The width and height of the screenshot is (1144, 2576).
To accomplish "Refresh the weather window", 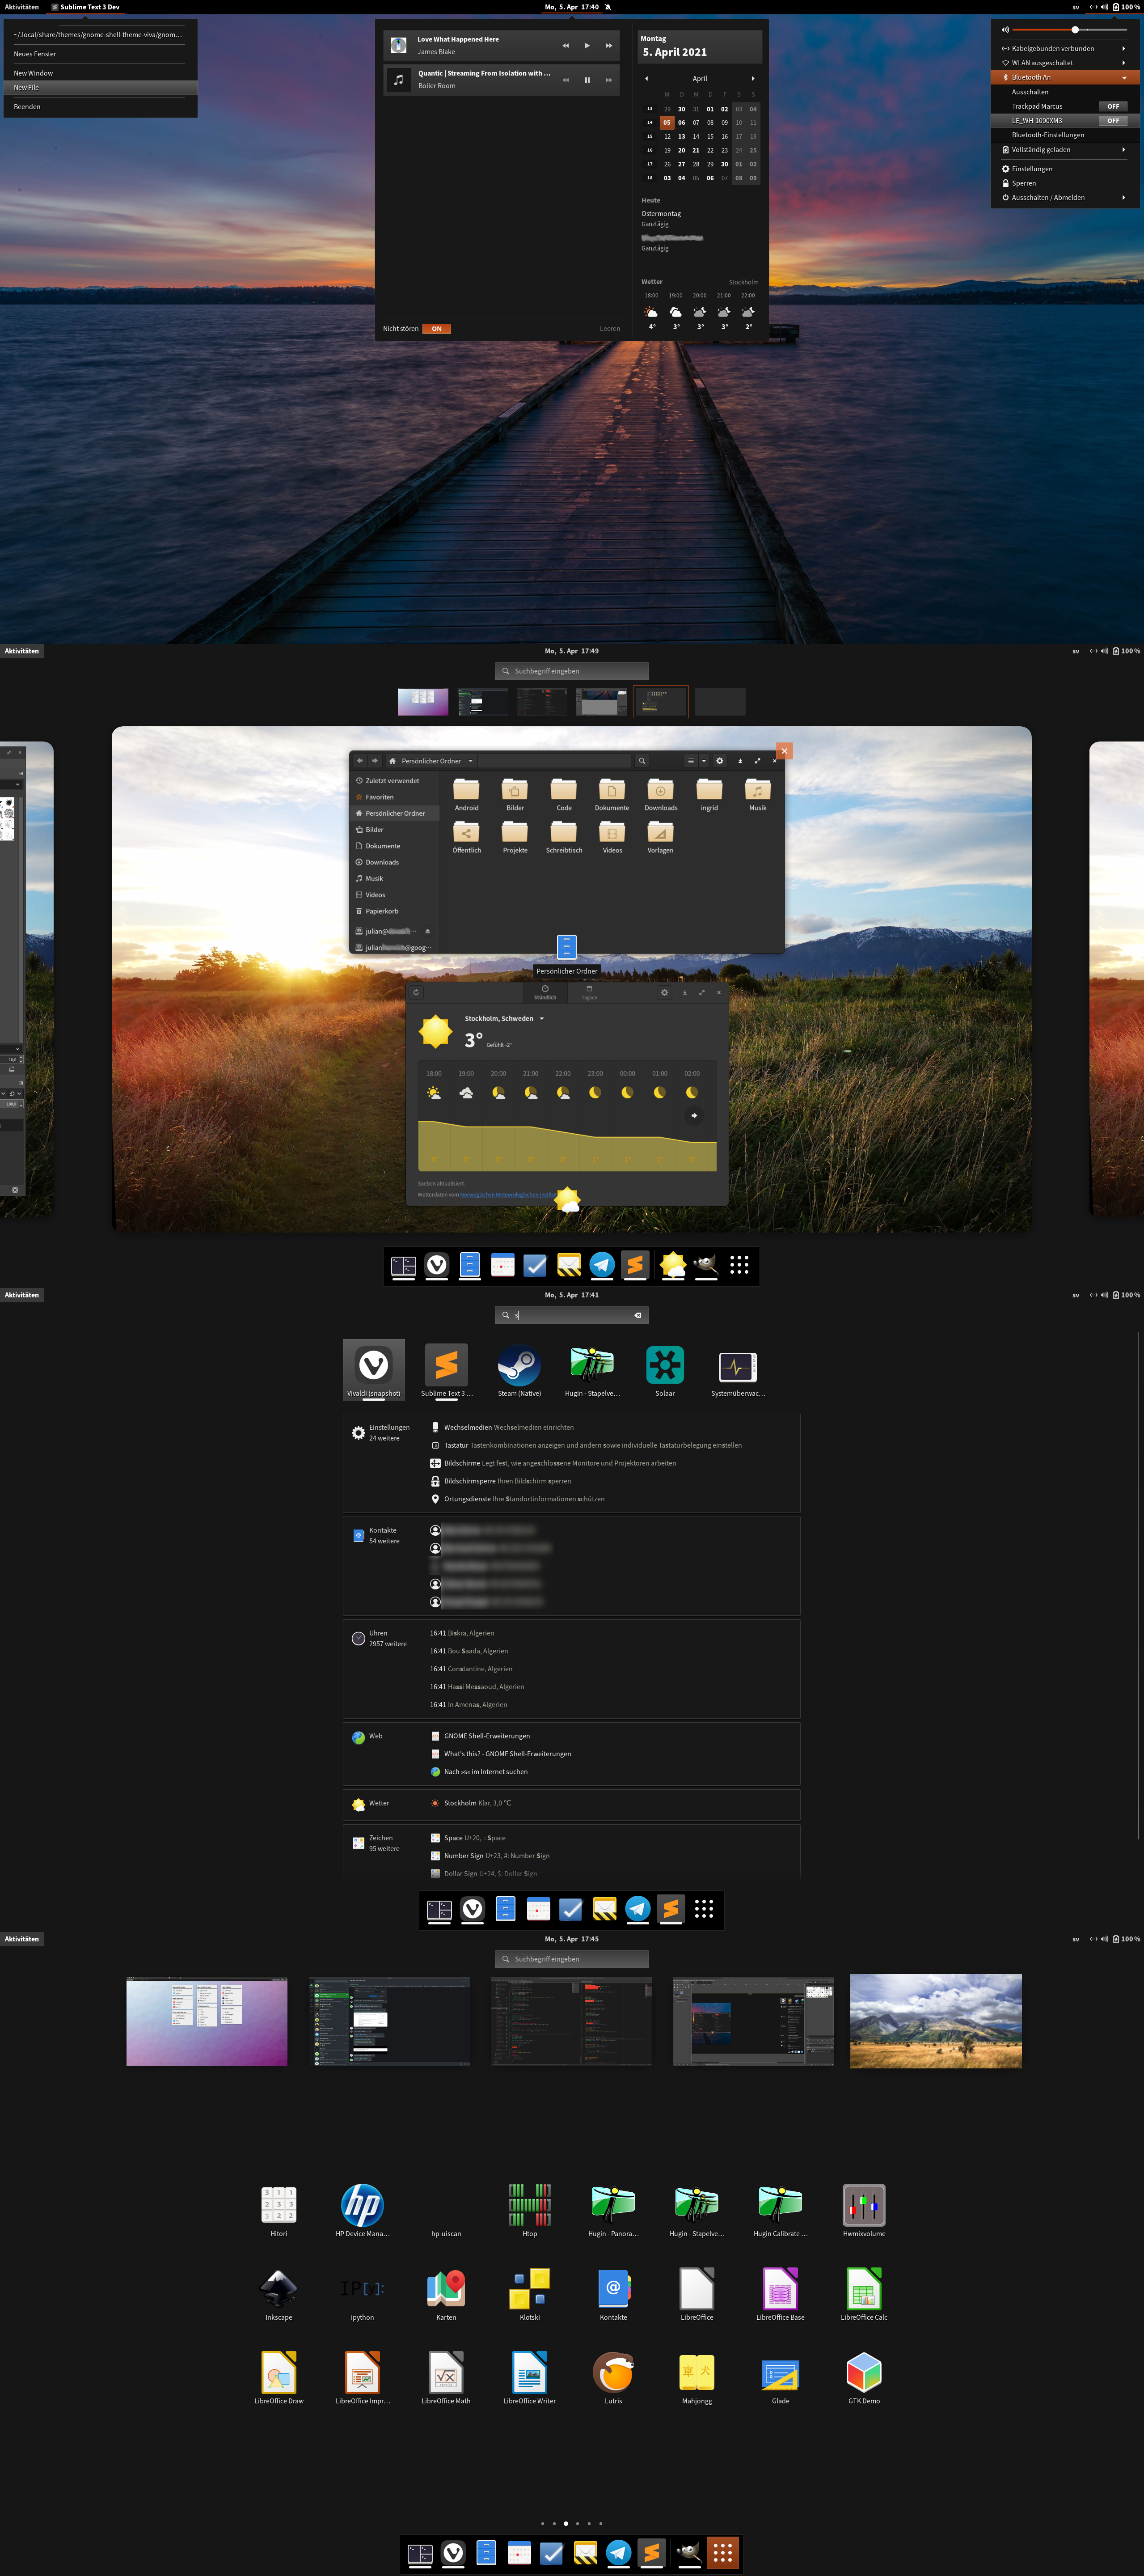I will [416, 992].
